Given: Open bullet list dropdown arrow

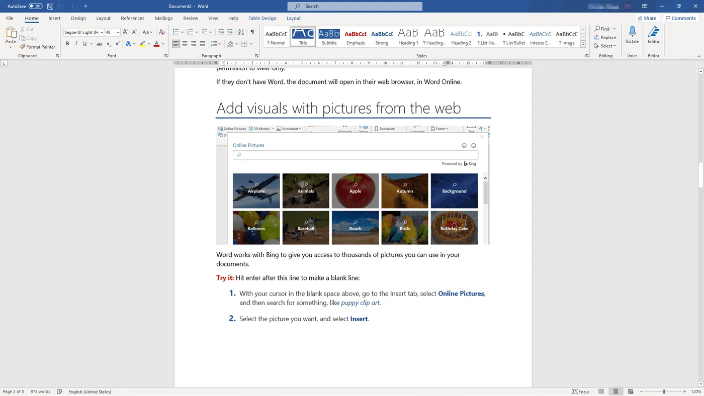Looking at the screenshot, I should coord(183,32).
